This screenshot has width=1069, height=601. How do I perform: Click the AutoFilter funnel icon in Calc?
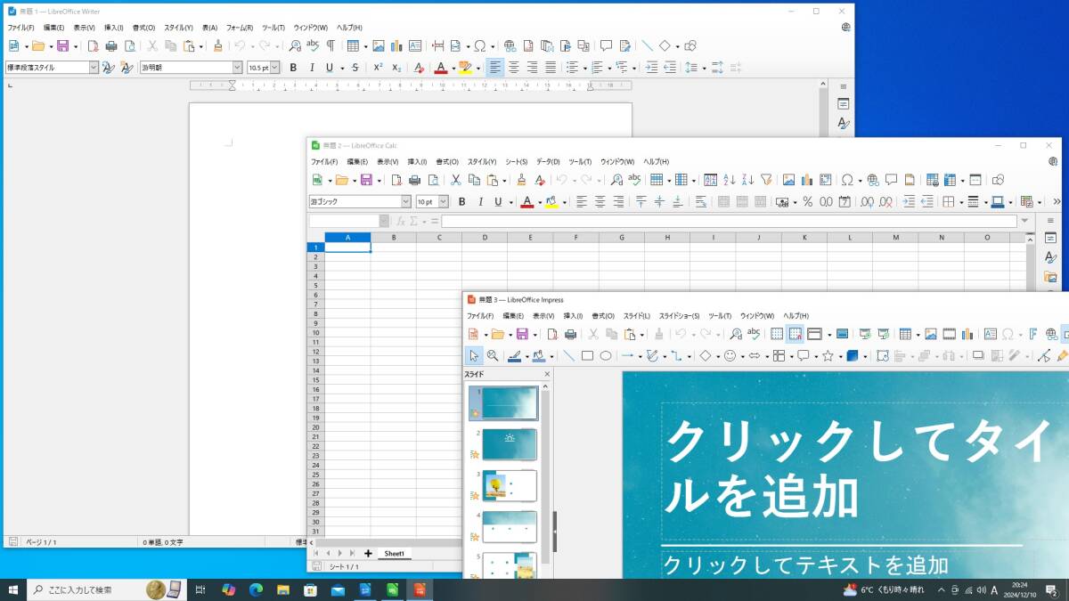click(765, 180)
